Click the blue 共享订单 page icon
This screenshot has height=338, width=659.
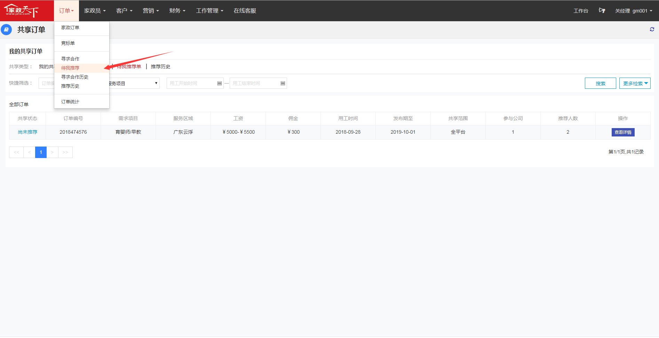tap(6, 30)
